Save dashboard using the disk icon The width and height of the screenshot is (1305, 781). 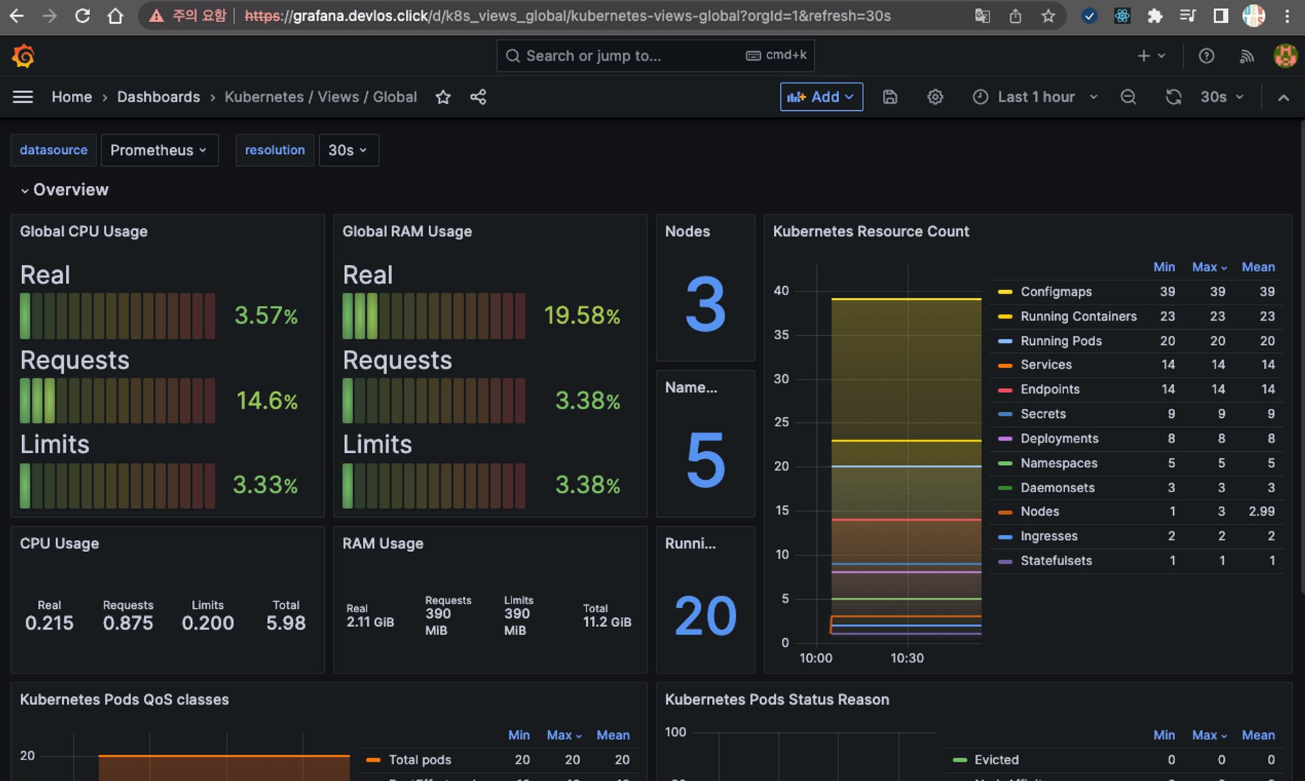pos(890,97)
